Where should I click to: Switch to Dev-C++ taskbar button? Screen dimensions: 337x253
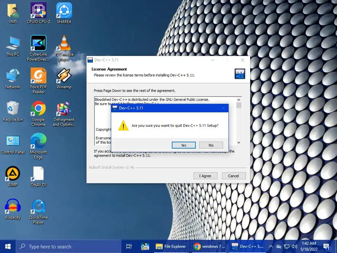tap(247, 246)
